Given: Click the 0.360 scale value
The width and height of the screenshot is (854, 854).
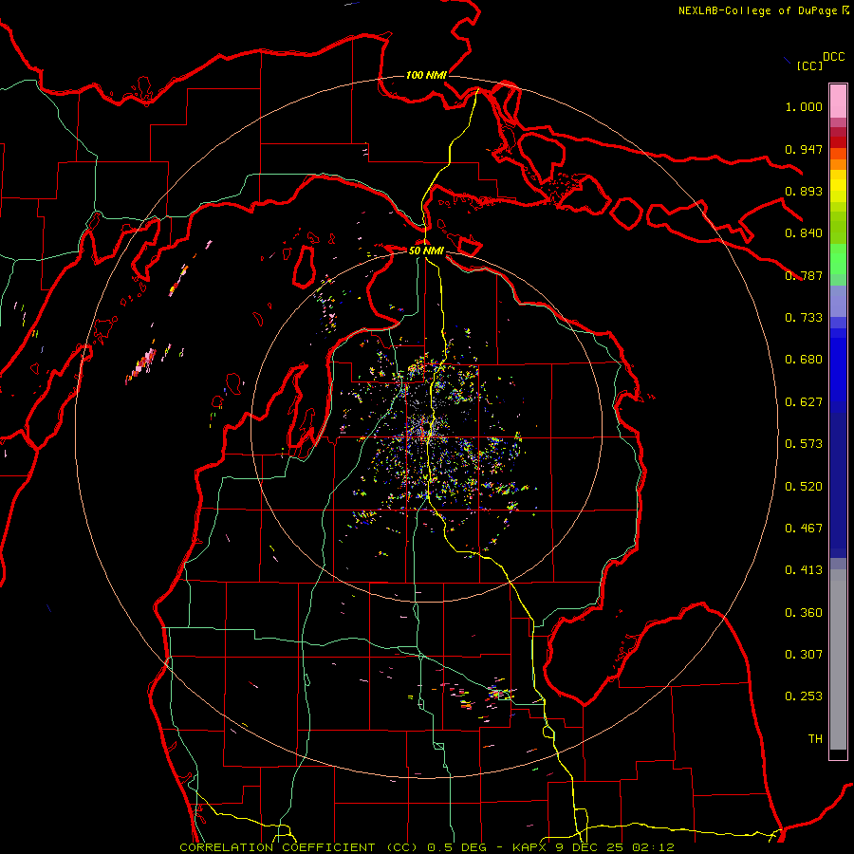Looking at the screenshot, I should tap(804, 613).
